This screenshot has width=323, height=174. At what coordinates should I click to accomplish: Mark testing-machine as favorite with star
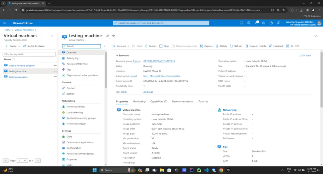click(114, 36)
